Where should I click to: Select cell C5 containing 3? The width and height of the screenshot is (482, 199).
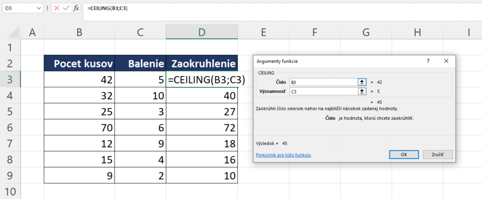[x=140, y=111]
